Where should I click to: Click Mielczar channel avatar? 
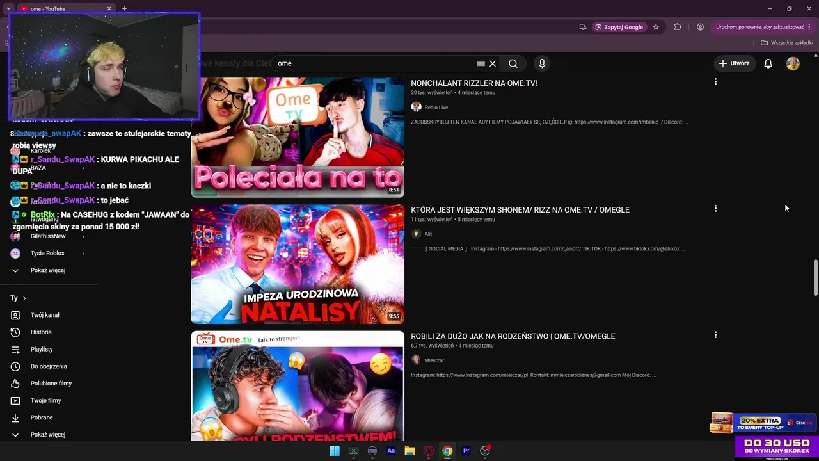point(416,360)
